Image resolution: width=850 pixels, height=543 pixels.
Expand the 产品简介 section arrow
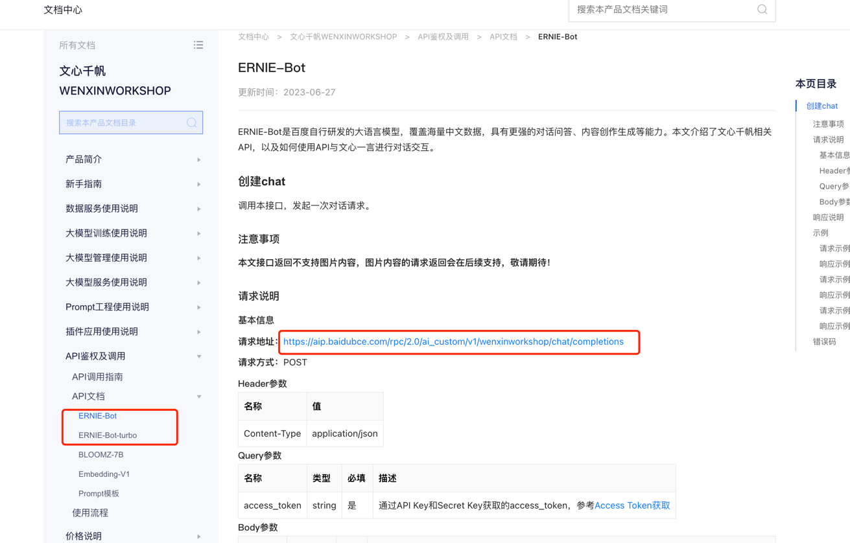[199, 159]
